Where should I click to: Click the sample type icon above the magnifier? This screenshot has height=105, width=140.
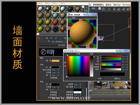pyautogui.click(x=86, y=7)
